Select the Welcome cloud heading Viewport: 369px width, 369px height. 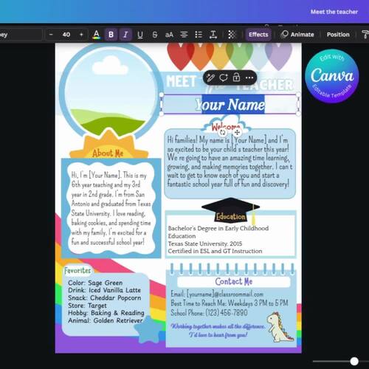coord(226,127)
